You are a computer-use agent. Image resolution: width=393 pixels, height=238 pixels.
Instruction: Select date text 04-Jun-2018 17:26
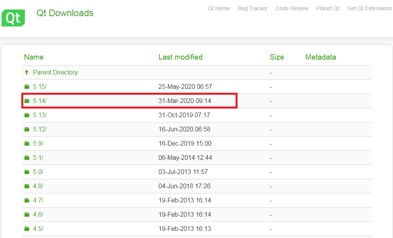coord(185,186)
